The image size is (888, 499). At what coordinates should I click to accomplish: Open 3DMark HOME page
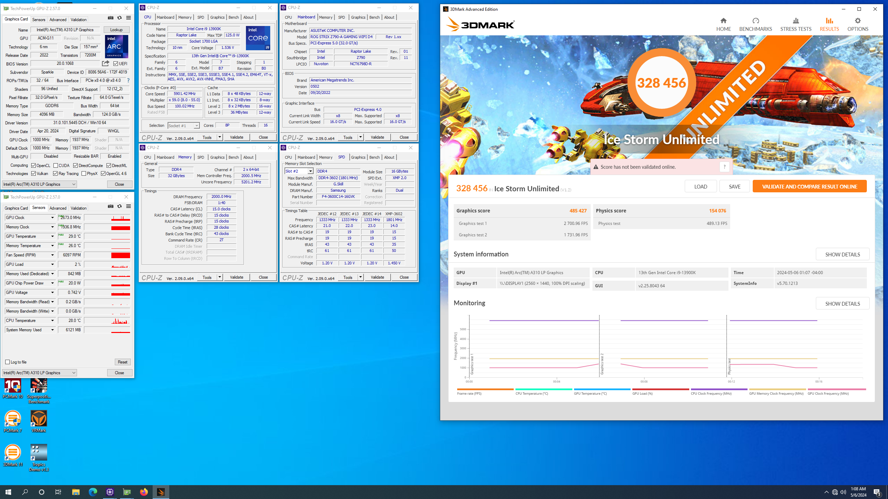coord(724,25)
